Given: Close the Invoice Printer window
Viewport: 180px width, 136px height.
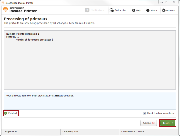Looking at the screenshot, I should (174, 2).
